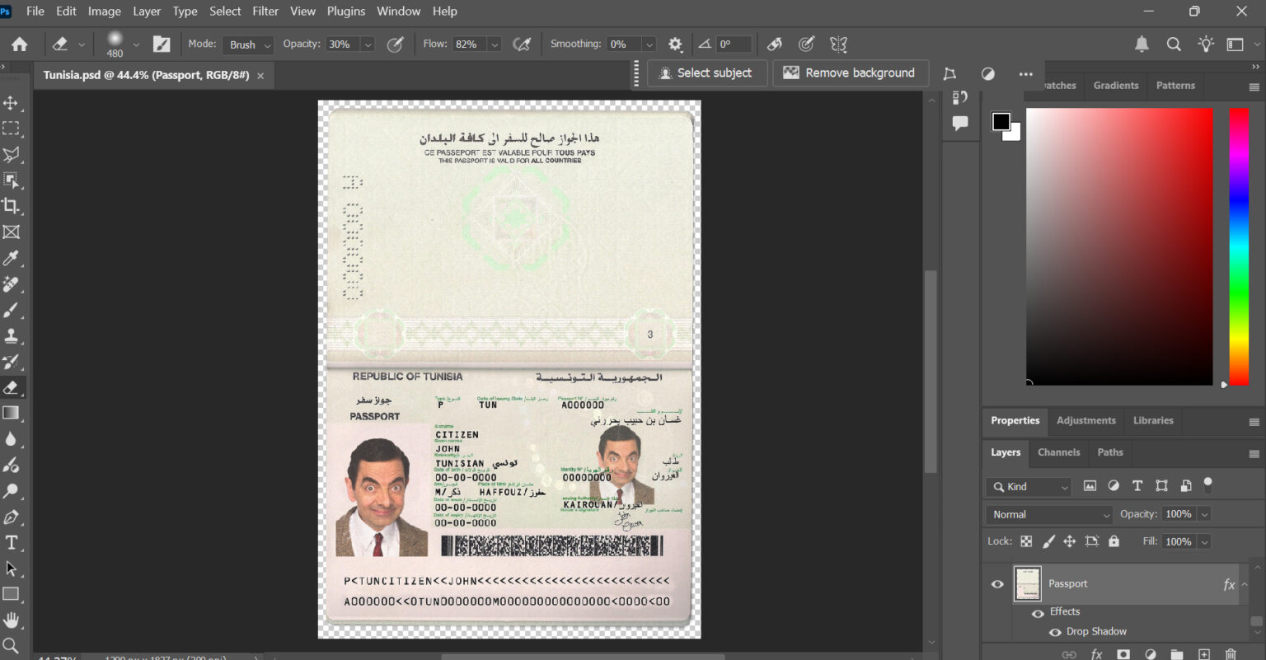Click the foreground black color swatch
The width and height of the screenshot is (1266, 660).
coord(1001,122)
